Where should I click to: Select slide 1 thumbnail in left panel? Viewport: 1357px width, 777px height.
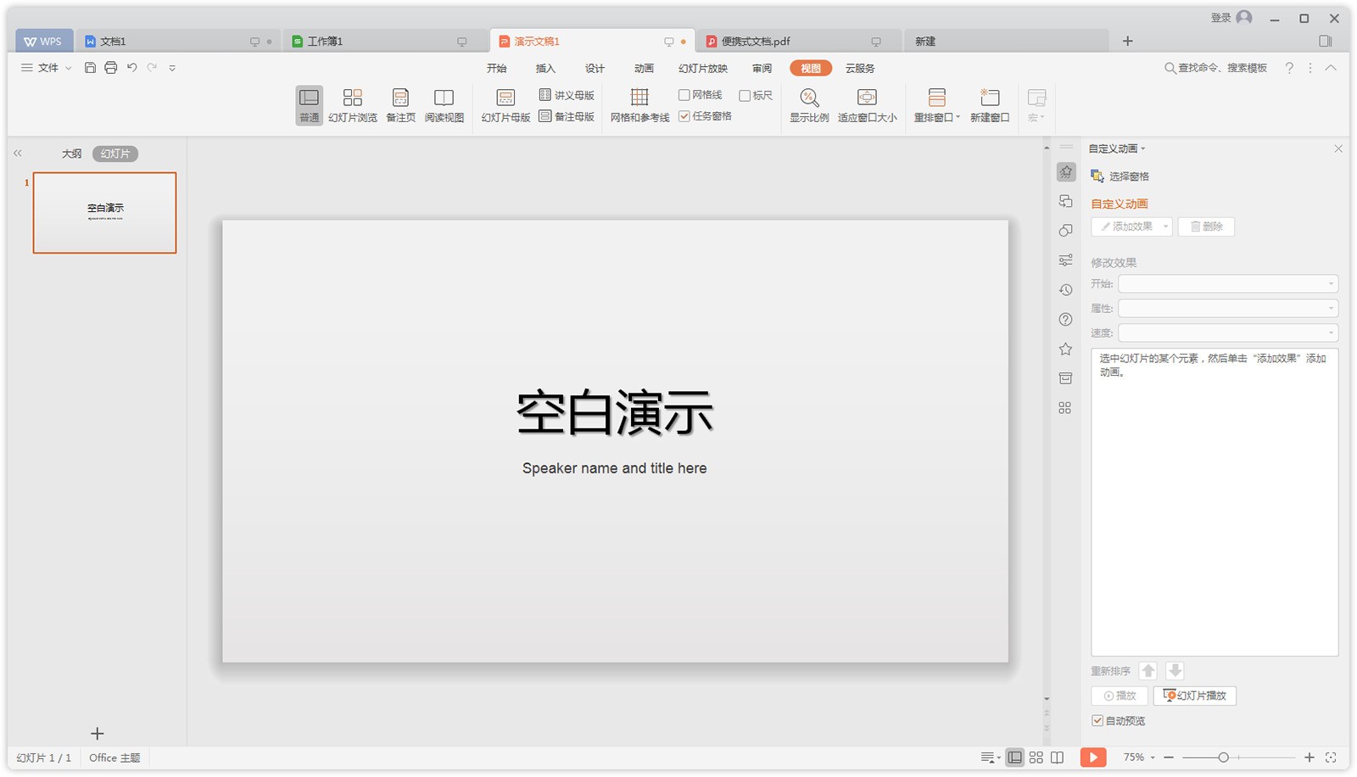click(x=104, y=212)
